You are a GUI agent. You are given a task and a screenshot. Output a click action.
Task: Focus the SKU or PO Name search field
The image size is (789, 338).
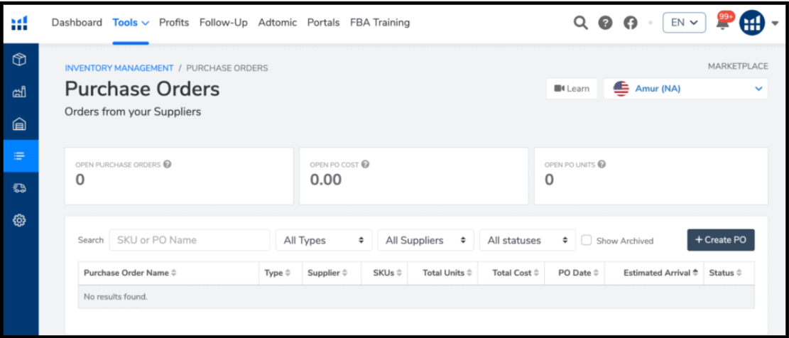pos(190,241)
